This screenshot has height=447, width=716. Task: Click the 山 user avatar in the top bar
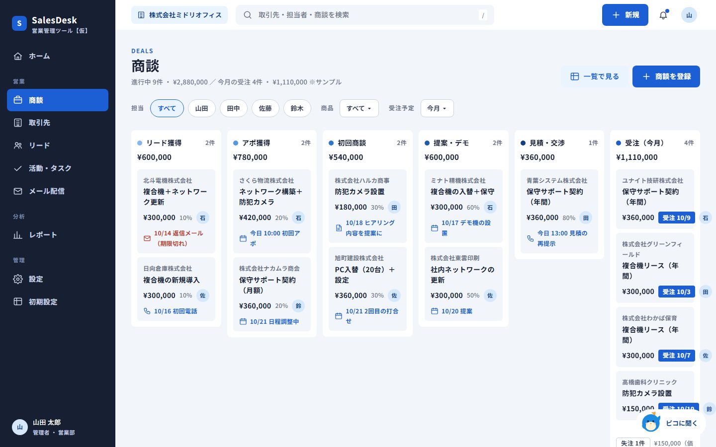tap(689, 15)
